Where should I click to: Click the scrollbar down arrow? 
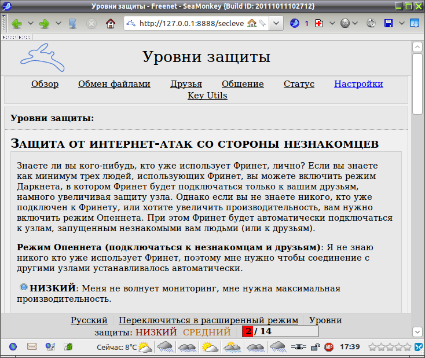point(417,331)
